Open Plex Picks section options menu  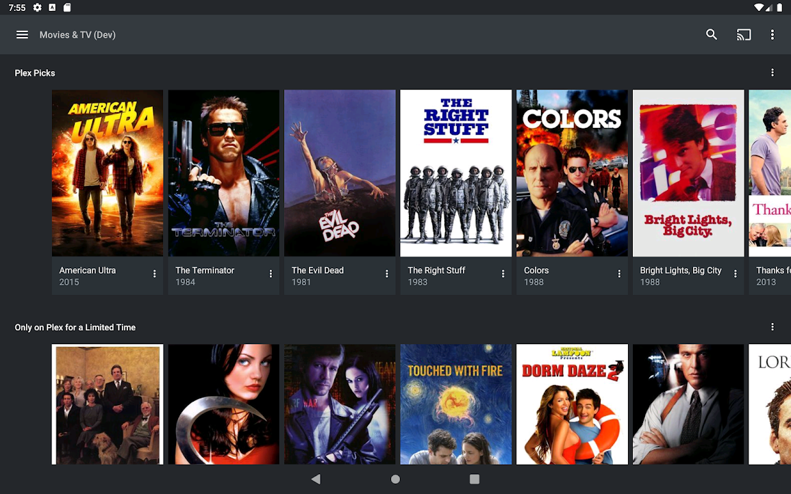tap(772, 73)
